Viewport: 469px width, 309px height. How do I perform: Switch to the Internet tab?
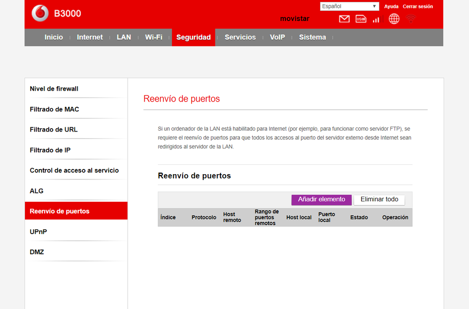(90, 37)
